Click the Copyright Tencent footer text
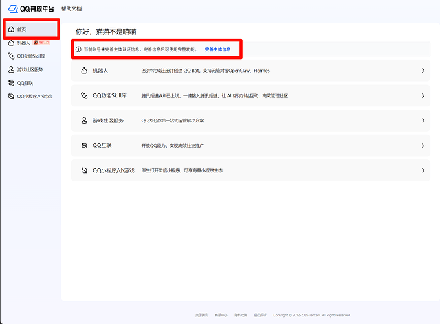This screenshot has height=324, width=440. tap(312, 315)
